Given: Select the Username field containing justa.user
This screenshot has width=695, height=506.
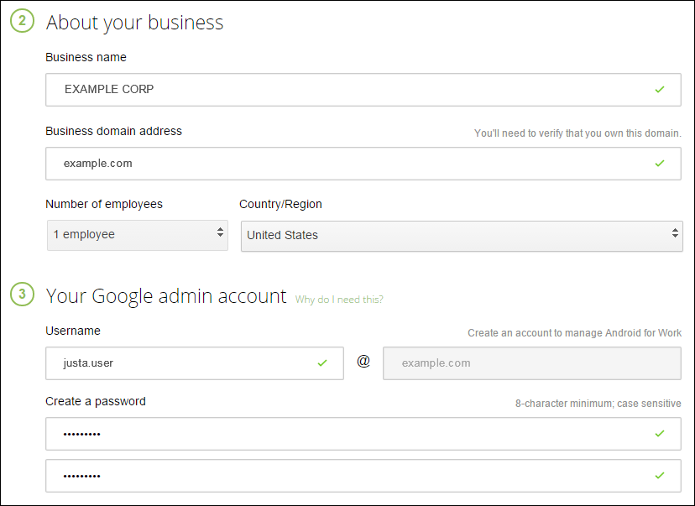Looking at the screenshot, I should (x=176, y=363).
